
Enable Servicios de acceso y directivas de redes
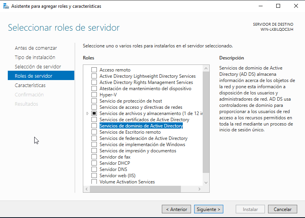tap(94, 107)
